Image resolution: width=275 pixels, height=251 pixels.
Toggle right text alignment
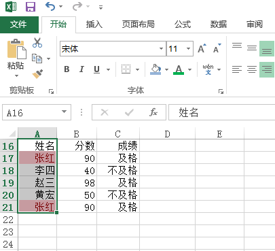pyautogui.click(x=267, y=69)
